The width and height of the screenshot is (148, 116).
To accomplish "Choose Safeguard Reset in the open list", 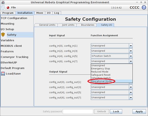I will tap(112, 75).
